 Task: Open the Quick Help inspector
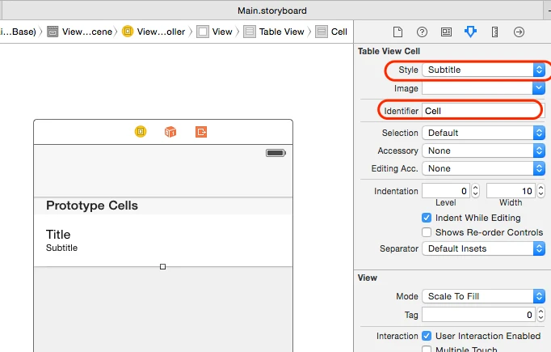[x=422, y=32]
